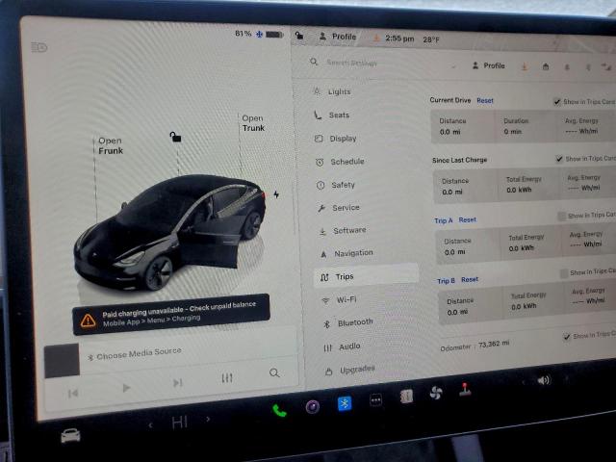Open the purple camera app icon
Viewport: 616px width, 462px height.
tap(312, 406)
